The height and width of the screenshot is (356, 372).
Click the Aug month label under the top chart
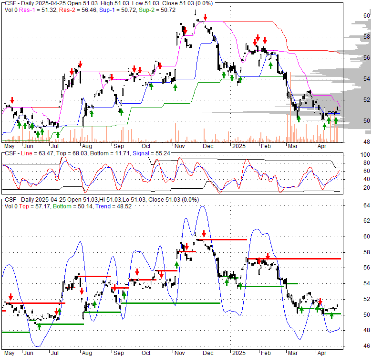point(87,146)
